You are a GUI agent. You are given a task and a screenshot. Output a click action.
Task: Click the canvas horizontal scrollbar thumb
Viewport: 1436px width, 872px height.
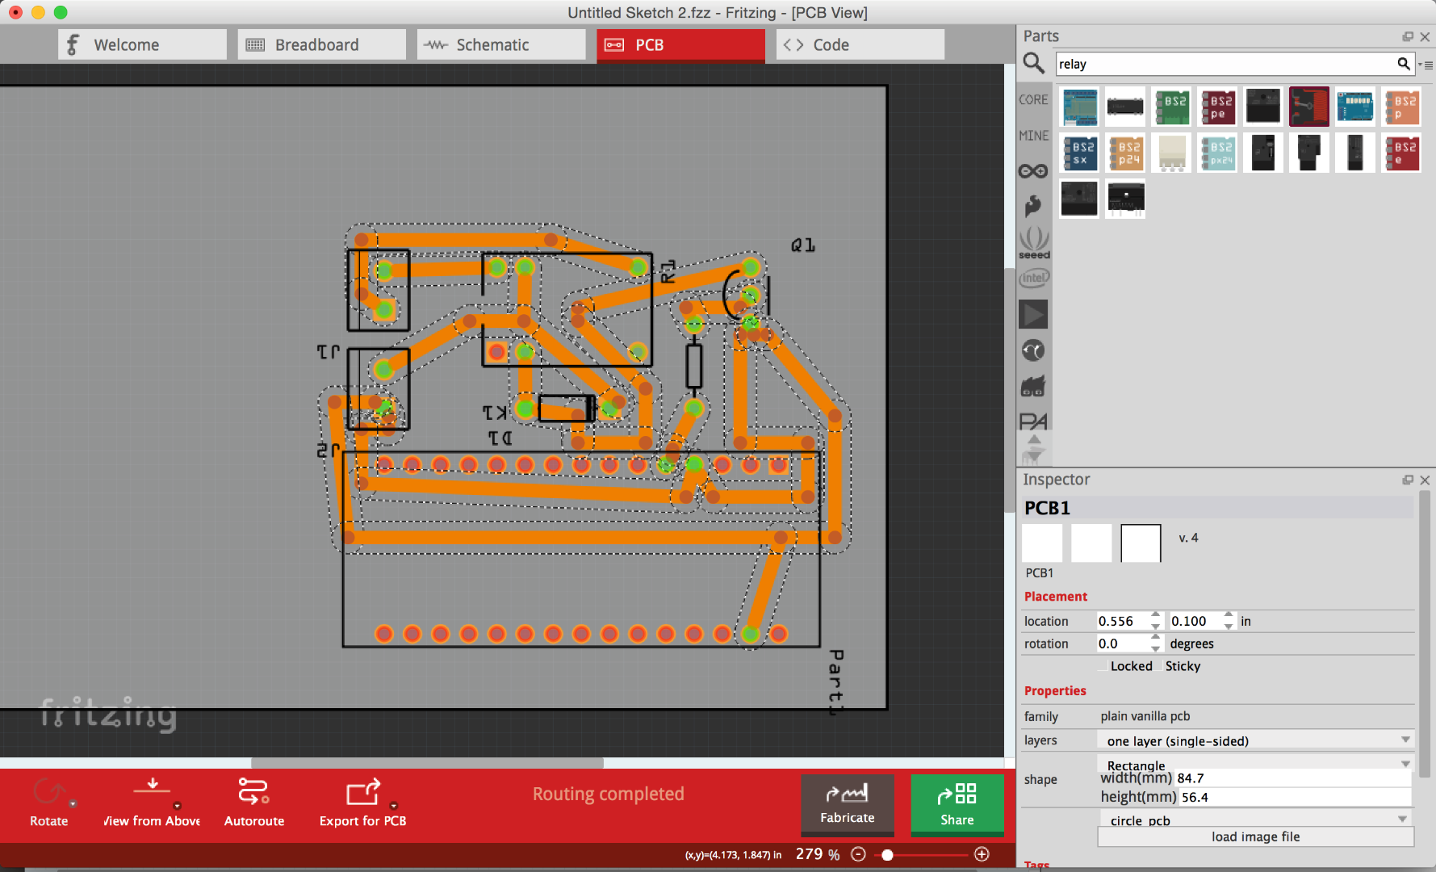point(427,763)
